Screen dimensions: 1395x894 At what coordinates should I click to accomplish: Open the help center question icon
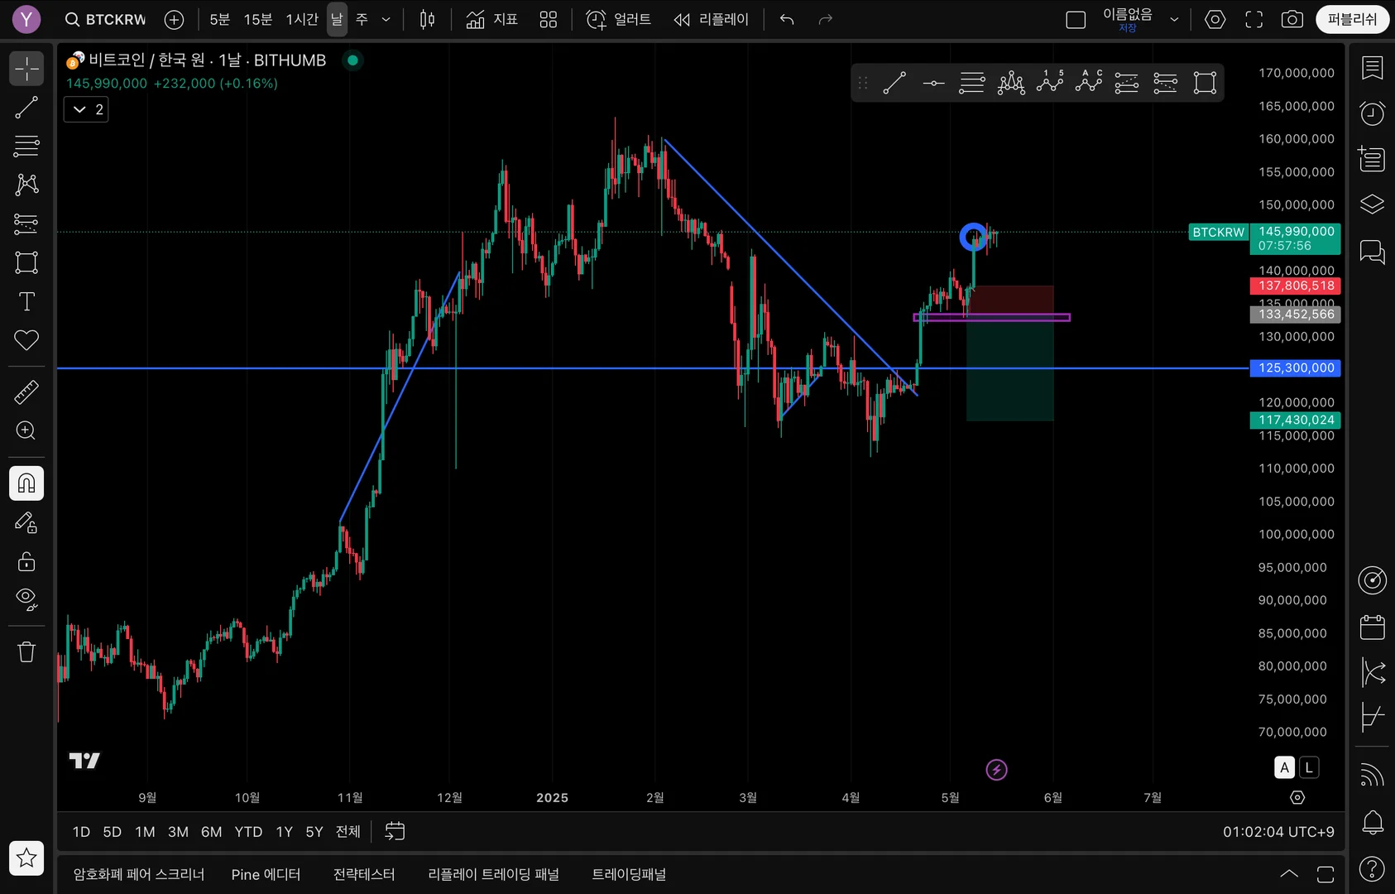pos(1373,869)
